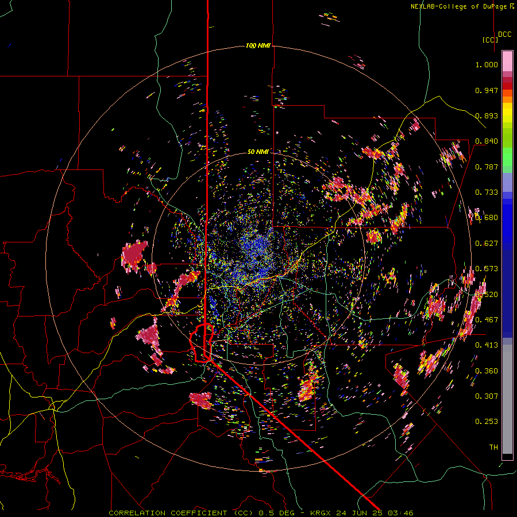Pick the orange swatch on the color bar
The image size is (517, 517).
click(x=507, y=99)
